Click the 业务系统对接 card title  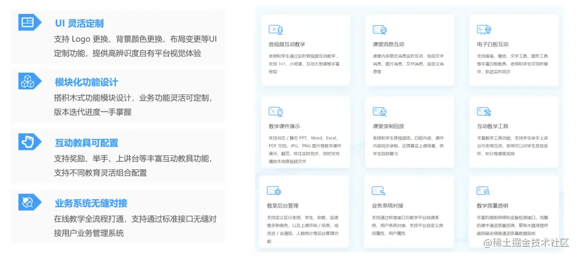[387, 206]
